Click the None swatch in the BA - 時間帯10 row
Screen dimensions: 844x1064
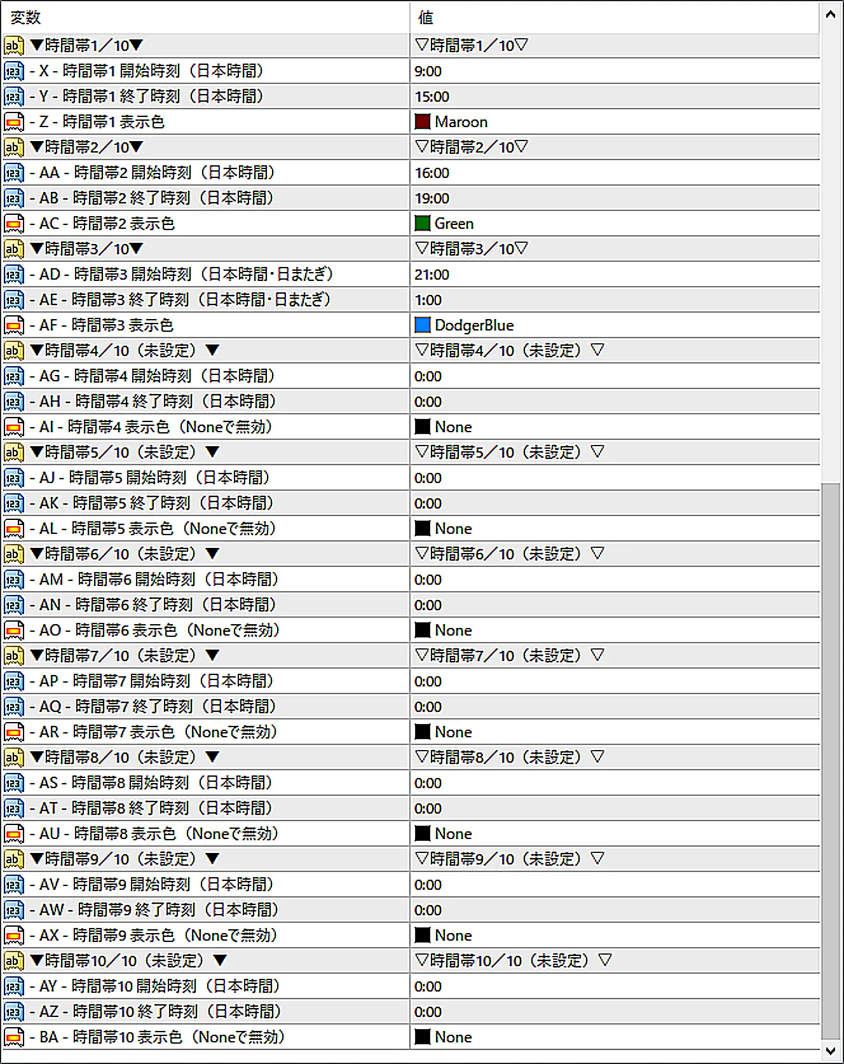423,1037
